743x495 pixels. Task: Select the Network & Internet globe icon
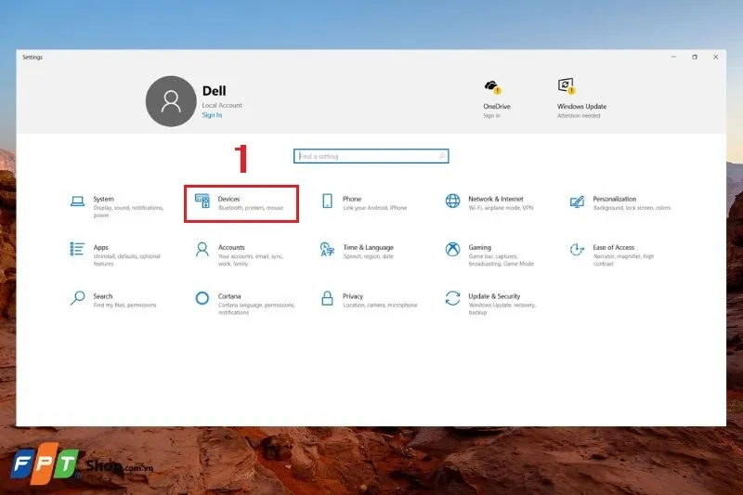click(x=452, y=201)
